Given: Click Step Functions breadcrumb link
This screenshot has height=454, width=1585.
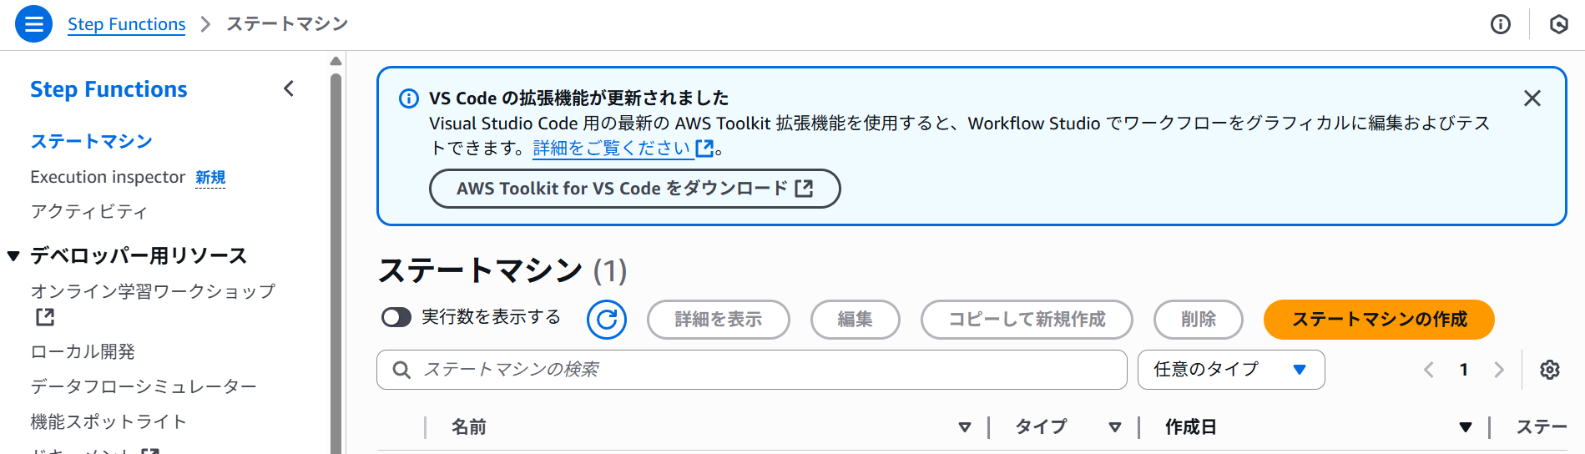Looking at the screenshot, I should (127, 24).
